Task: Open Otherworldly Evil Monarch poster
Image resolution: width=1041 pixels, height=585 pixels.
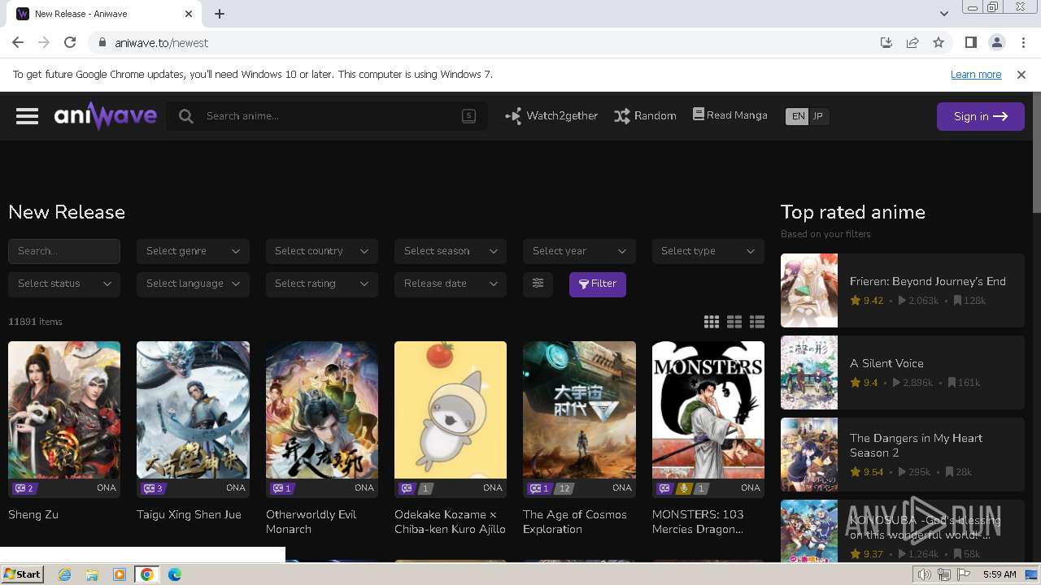Action: click(x=322, y=409)
